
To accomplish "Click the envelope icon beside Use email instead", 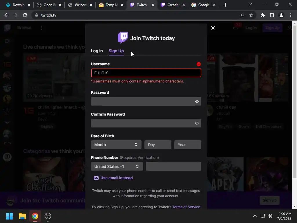I will [x=96, y=178].
